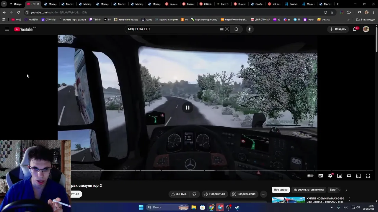Create a clip with Создать клип
This screenshot has width=378, height=212.
244,194
